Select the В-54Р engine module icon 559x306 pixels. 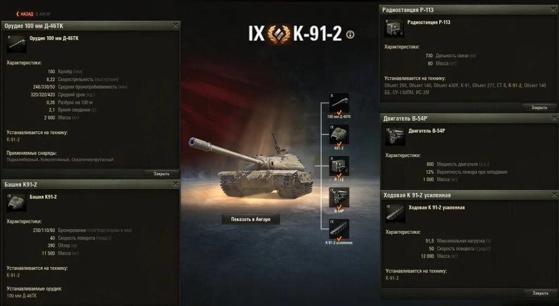pyautogui.click(x=339, y=198)
